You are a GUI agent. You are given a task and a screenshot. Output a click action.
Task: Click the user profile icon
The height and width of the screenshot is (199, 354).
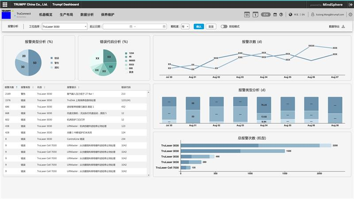tap(312, 15)
